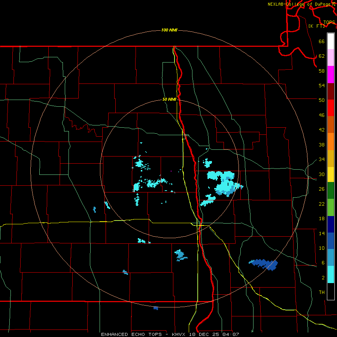The width and height of the screenshot is (337, 337).
Task: Select the medium blue legend swatch
Action: tap(331, 241)
